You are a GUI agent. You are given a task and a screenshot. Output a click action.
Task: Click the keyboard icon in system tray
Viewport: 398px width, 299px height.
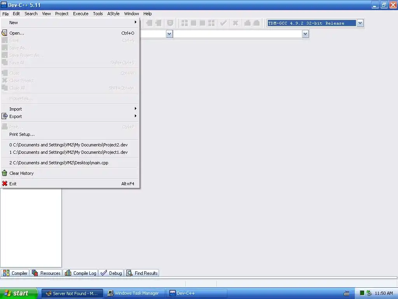coord(346,294)
